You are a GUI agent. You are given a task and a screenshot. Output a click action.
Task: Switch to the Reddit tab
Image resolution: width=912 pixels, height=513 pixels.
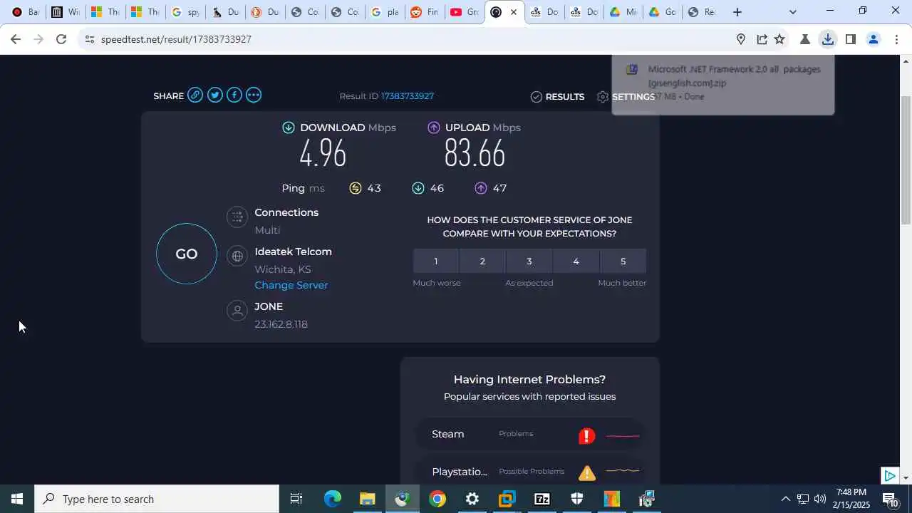pos(425,12)
